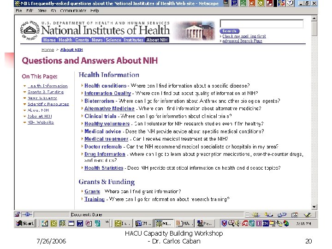The image size is (332, 249).
Task: Expand hidden quick launch icons chevron
Action: pos(107,222)
